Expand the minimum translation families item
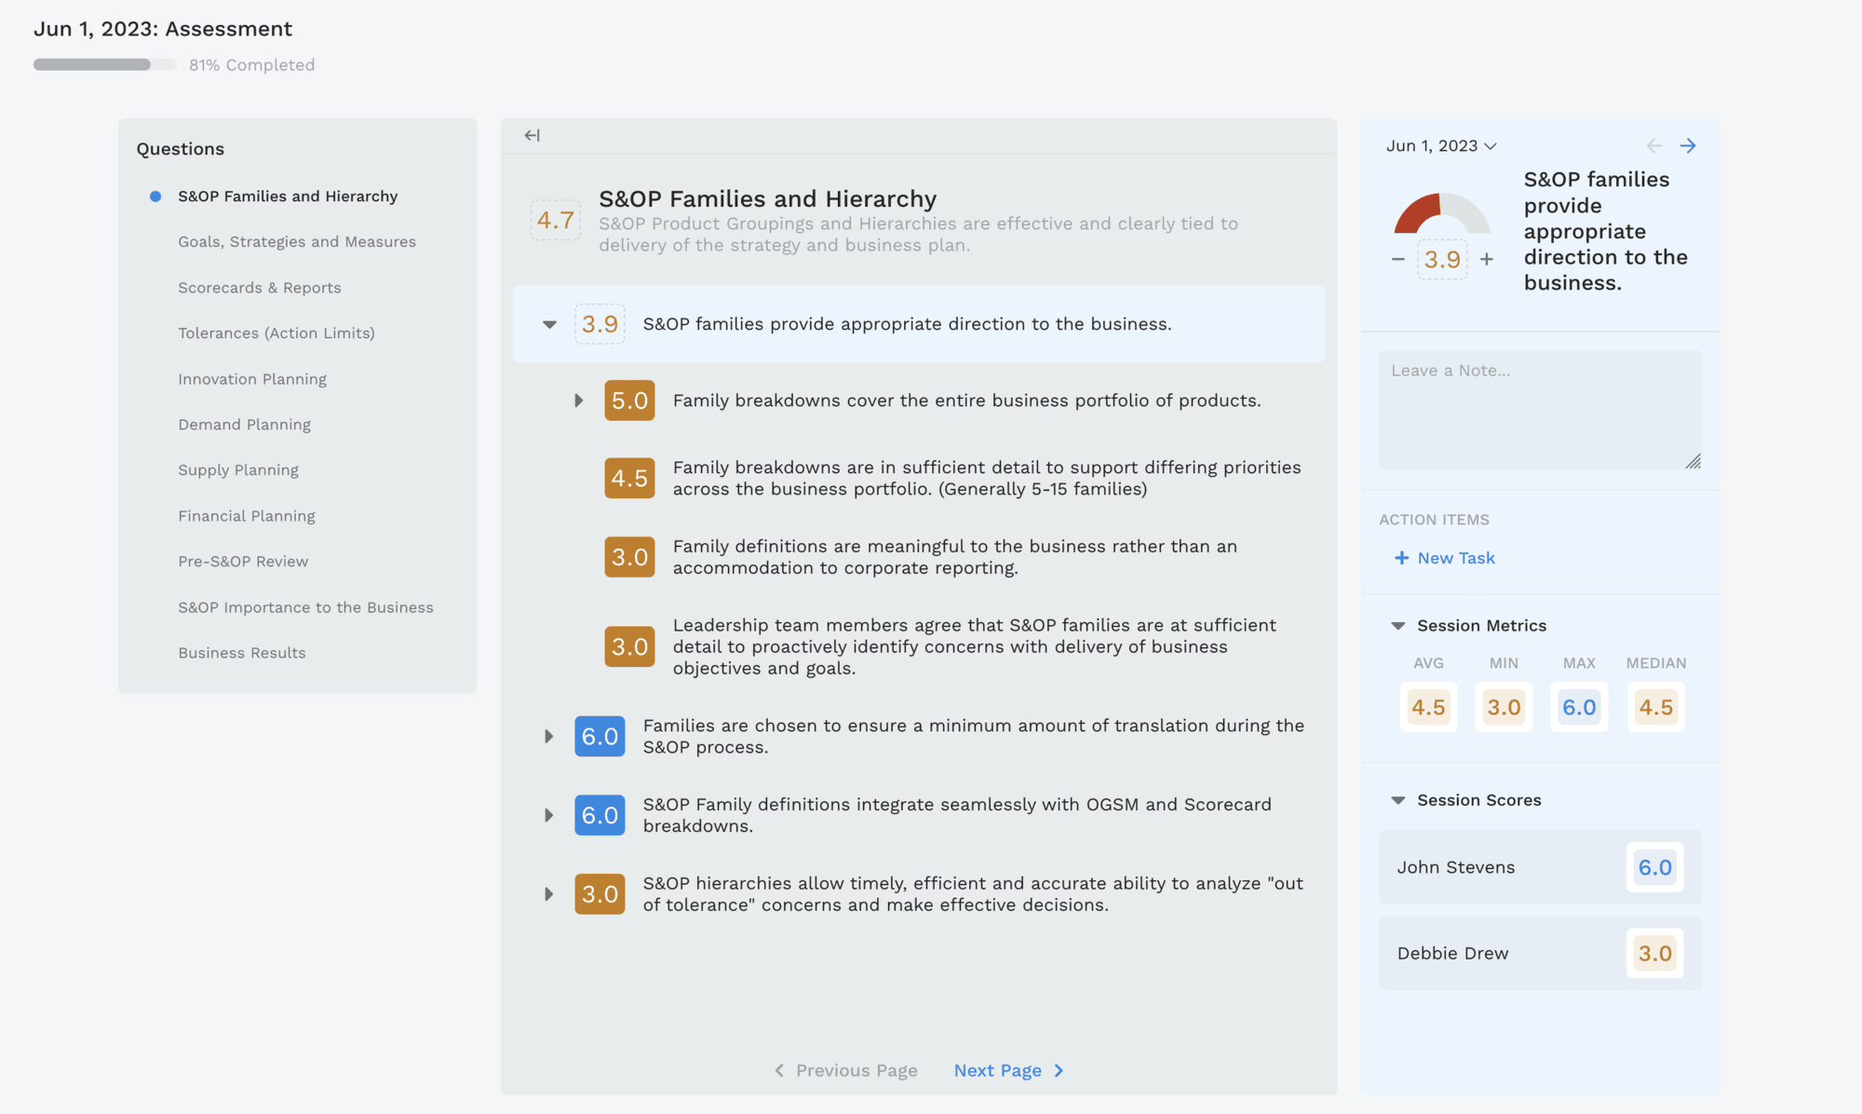 pos(548,736)
